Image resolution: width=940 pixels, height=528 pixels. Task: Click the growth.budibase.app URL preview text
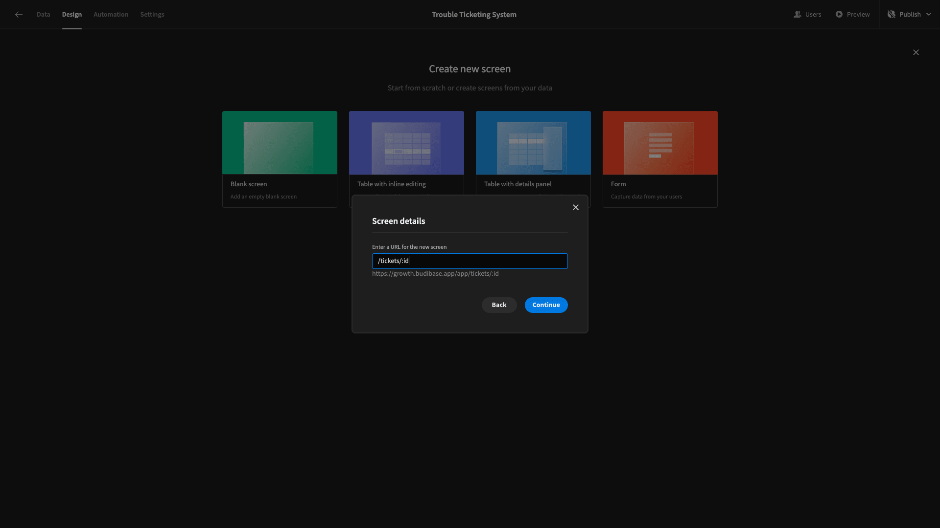435,274
